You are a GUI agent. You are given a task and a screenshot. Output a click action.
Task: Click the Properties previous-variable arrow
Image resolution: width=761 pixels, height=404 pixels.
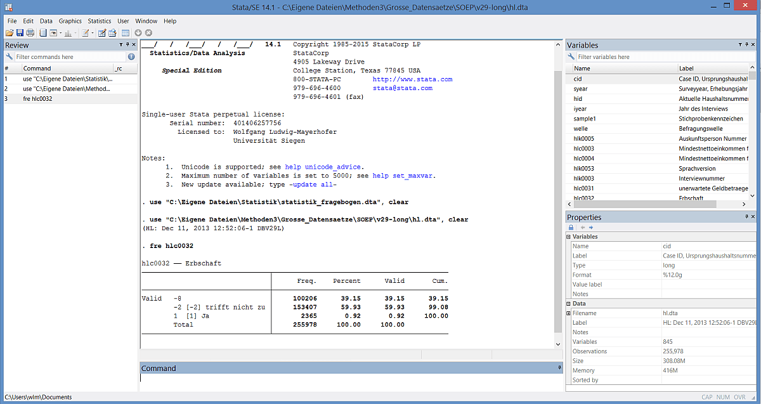click(x=582, y=227)
